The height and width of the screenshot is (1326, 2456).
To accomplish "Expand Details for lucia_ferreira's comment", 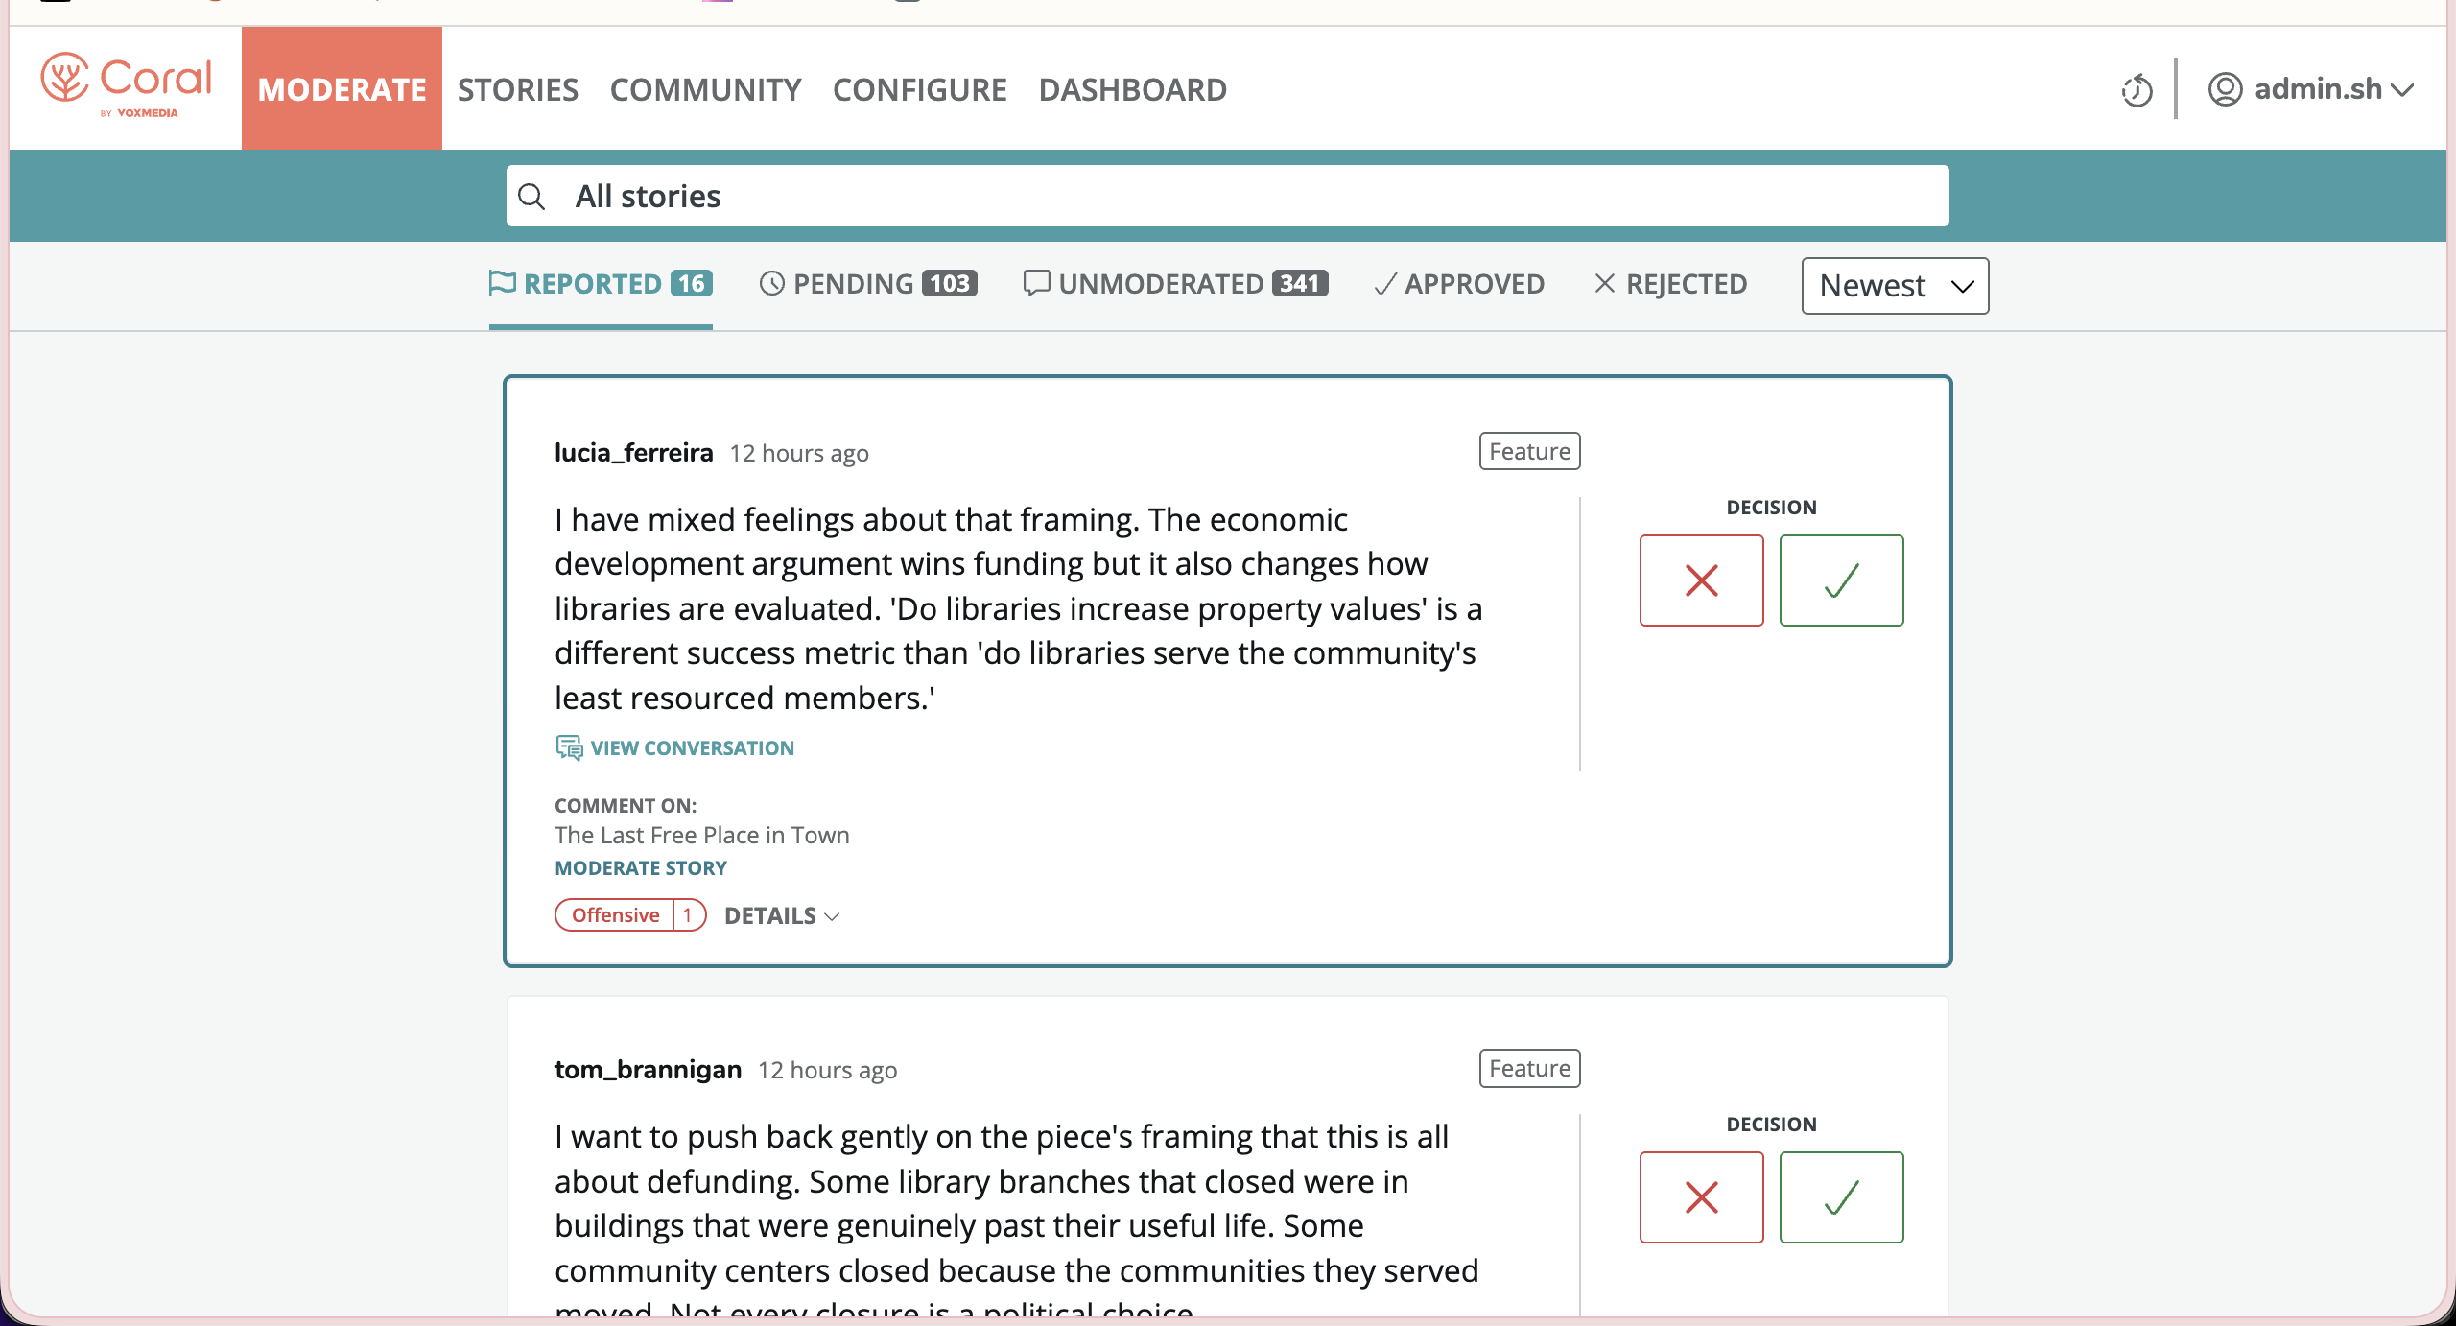I will click(x=782, y=916).
